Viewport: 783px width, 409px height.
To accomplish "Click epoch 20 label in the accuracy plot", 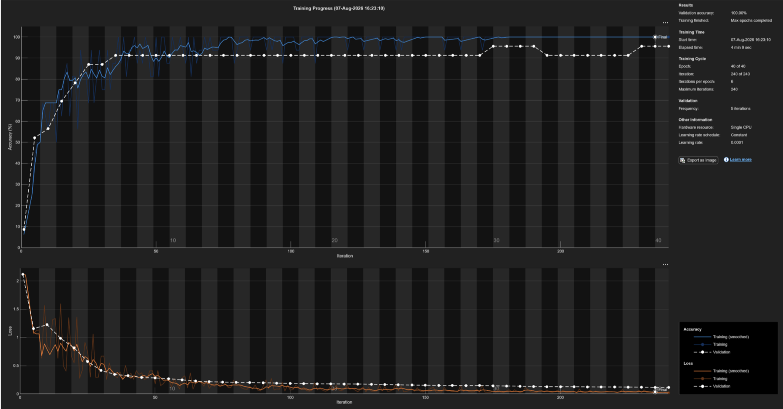I will 335,240.
